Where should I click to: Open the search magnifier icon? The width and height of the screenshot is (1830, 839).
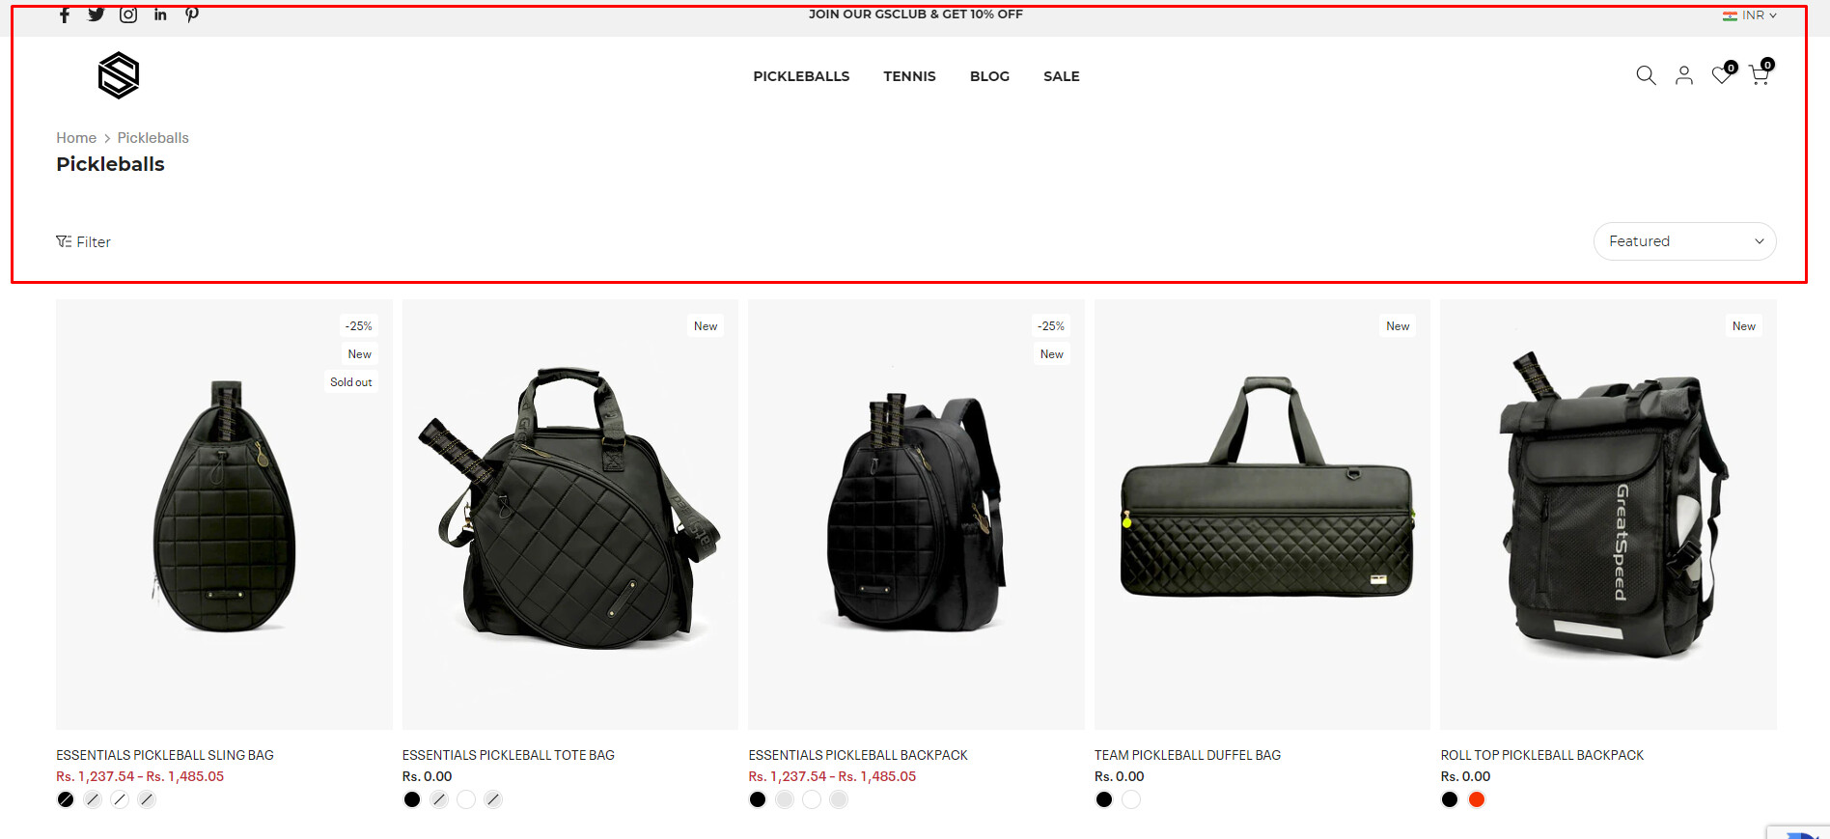tap(1646, 75)
